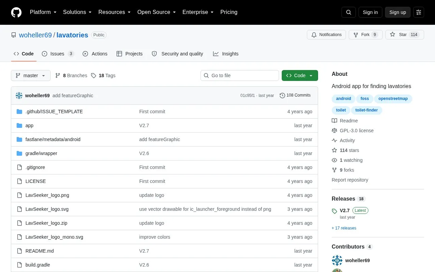Switch to the Projects tab
Image resolution: width=435 pixels, height=272 pixels.
(x=129, y=54)
